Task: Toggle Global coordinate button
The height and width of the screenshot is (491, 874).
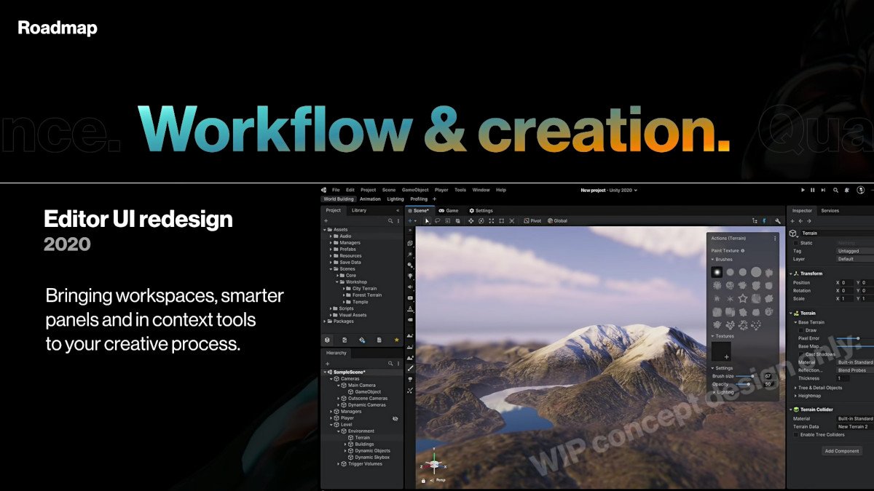Action: point(557,220)
